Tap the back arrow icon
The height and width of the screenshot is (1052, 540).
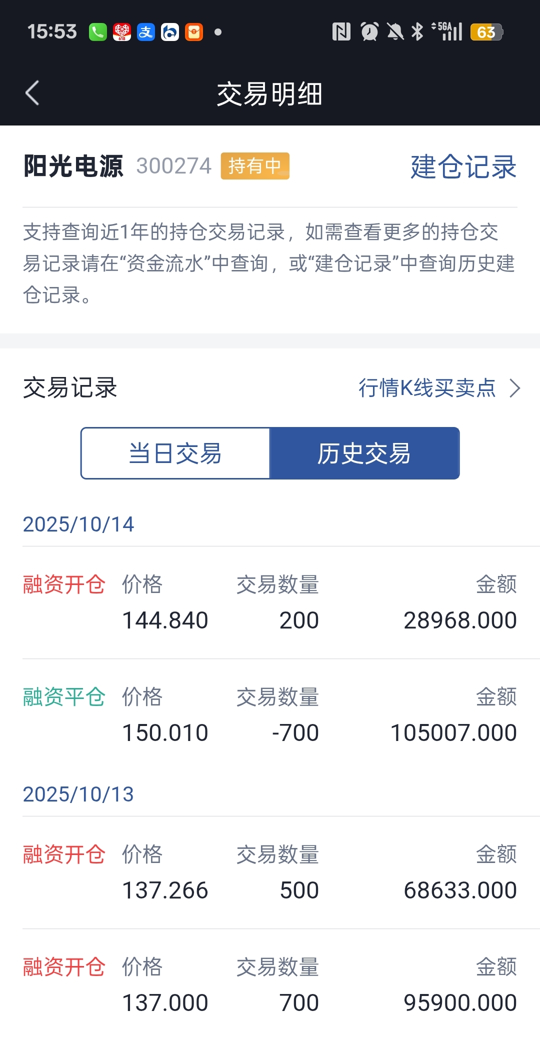(32, 93)
